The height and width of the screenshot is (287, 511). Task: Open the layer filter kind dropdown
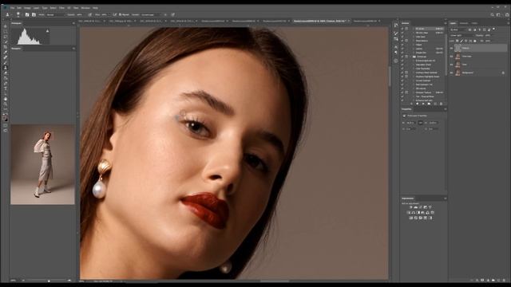tap(459, 29)
